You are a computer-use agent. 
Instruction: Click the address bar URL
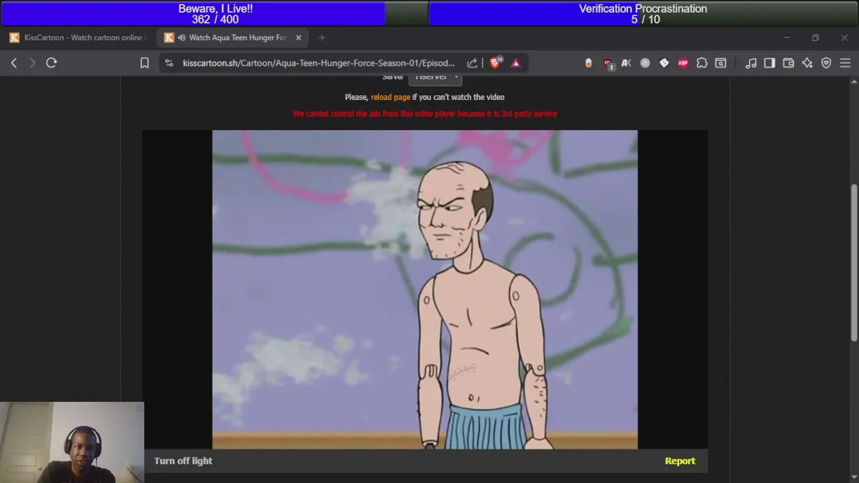pyautogui.click(x=319, y=63)
